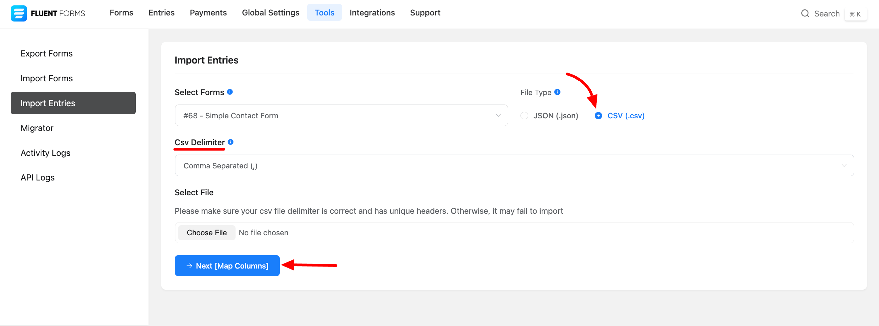Open Export Forms in the sidebar
The width and height of the screenshot is (879, 326).
46,53
